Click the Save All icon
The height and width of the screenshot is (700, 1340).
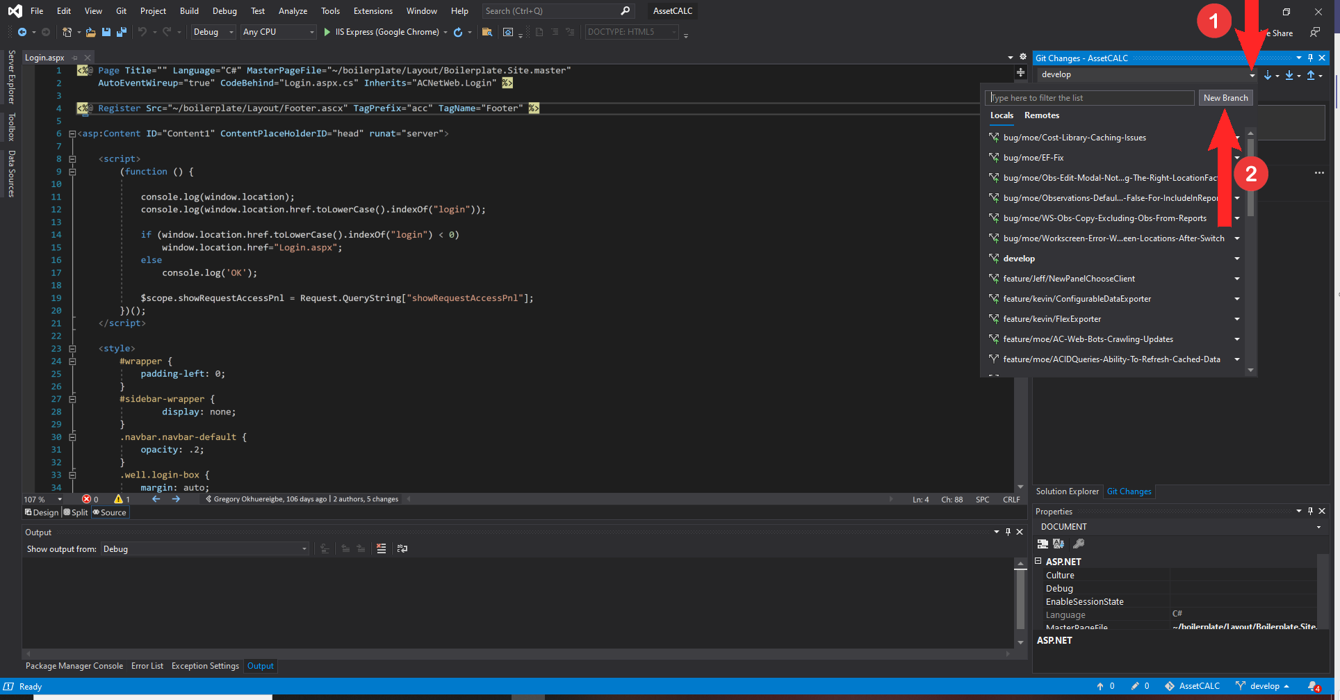(122, 32)
